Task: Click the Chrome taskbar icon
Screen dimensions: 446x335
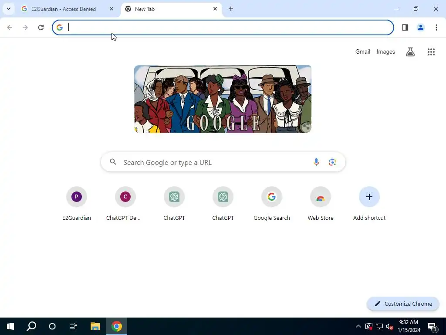Action: tap(117, 326)
